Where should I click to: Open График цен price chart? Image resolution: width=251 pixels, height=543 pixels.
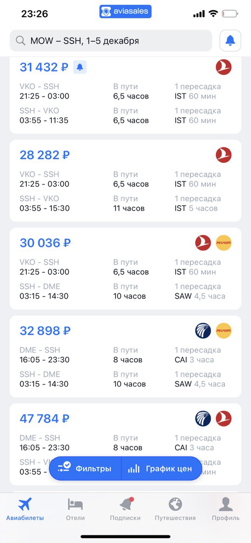161,468
